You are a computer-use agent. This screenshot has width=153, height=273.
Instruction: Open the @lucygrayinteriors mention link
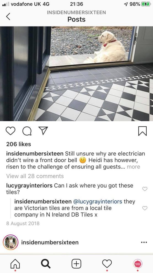98,201
